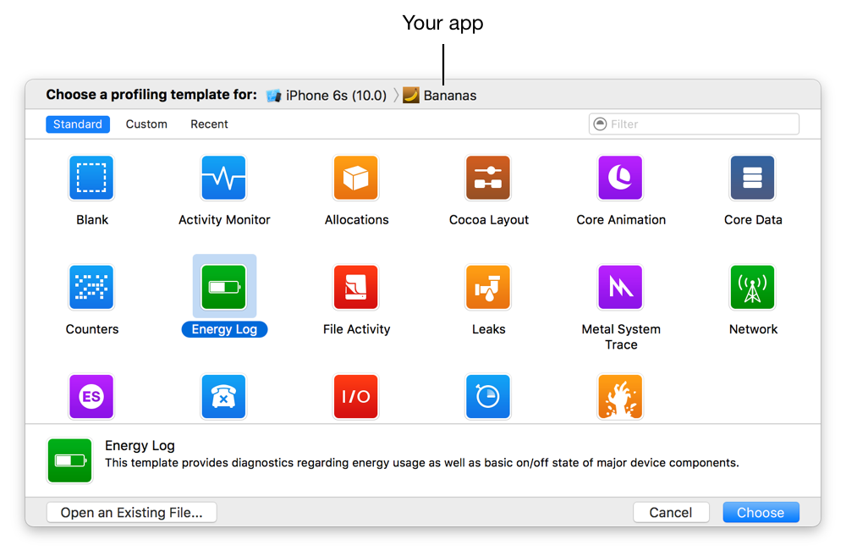Click Open an Existing File button

[132, 513]
